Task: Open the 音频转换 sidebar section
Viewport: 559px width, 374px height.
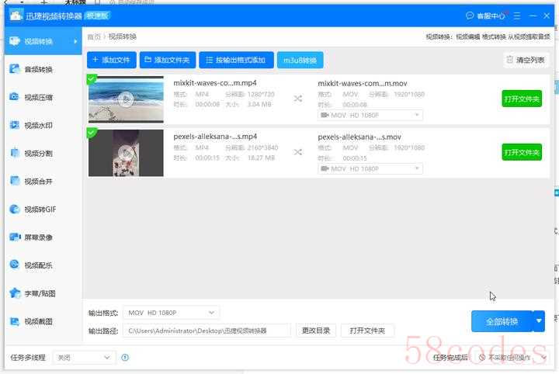Action: click(x=43, y=69)
